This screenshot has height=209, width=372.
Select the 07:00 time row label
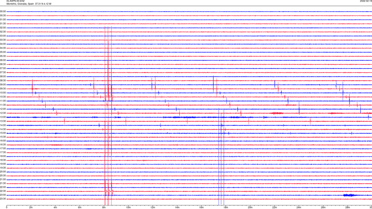tap(3, 68)
